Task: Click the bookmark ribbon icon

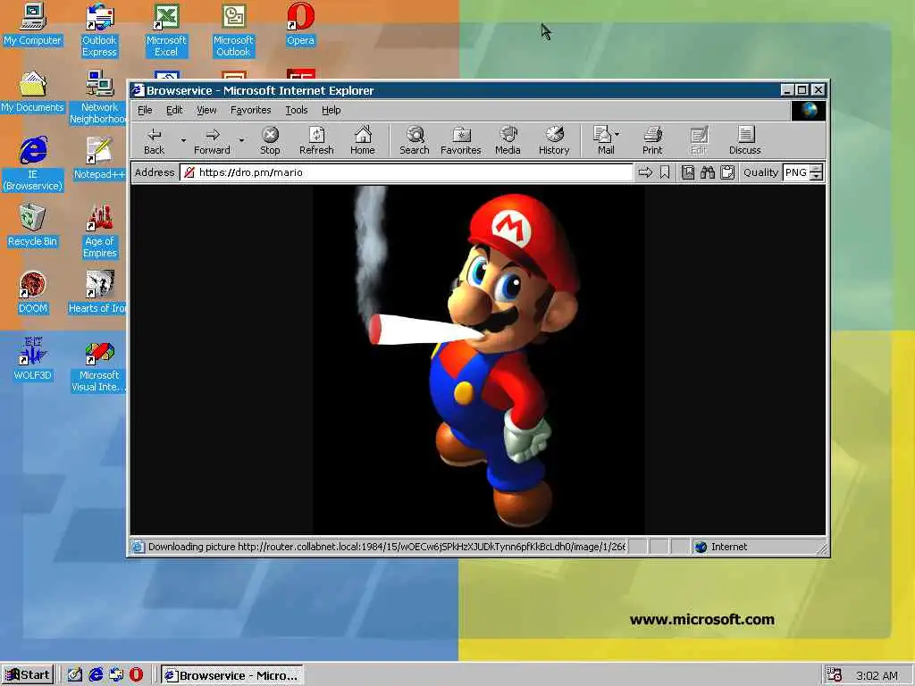Action: (x=665, y=172)
